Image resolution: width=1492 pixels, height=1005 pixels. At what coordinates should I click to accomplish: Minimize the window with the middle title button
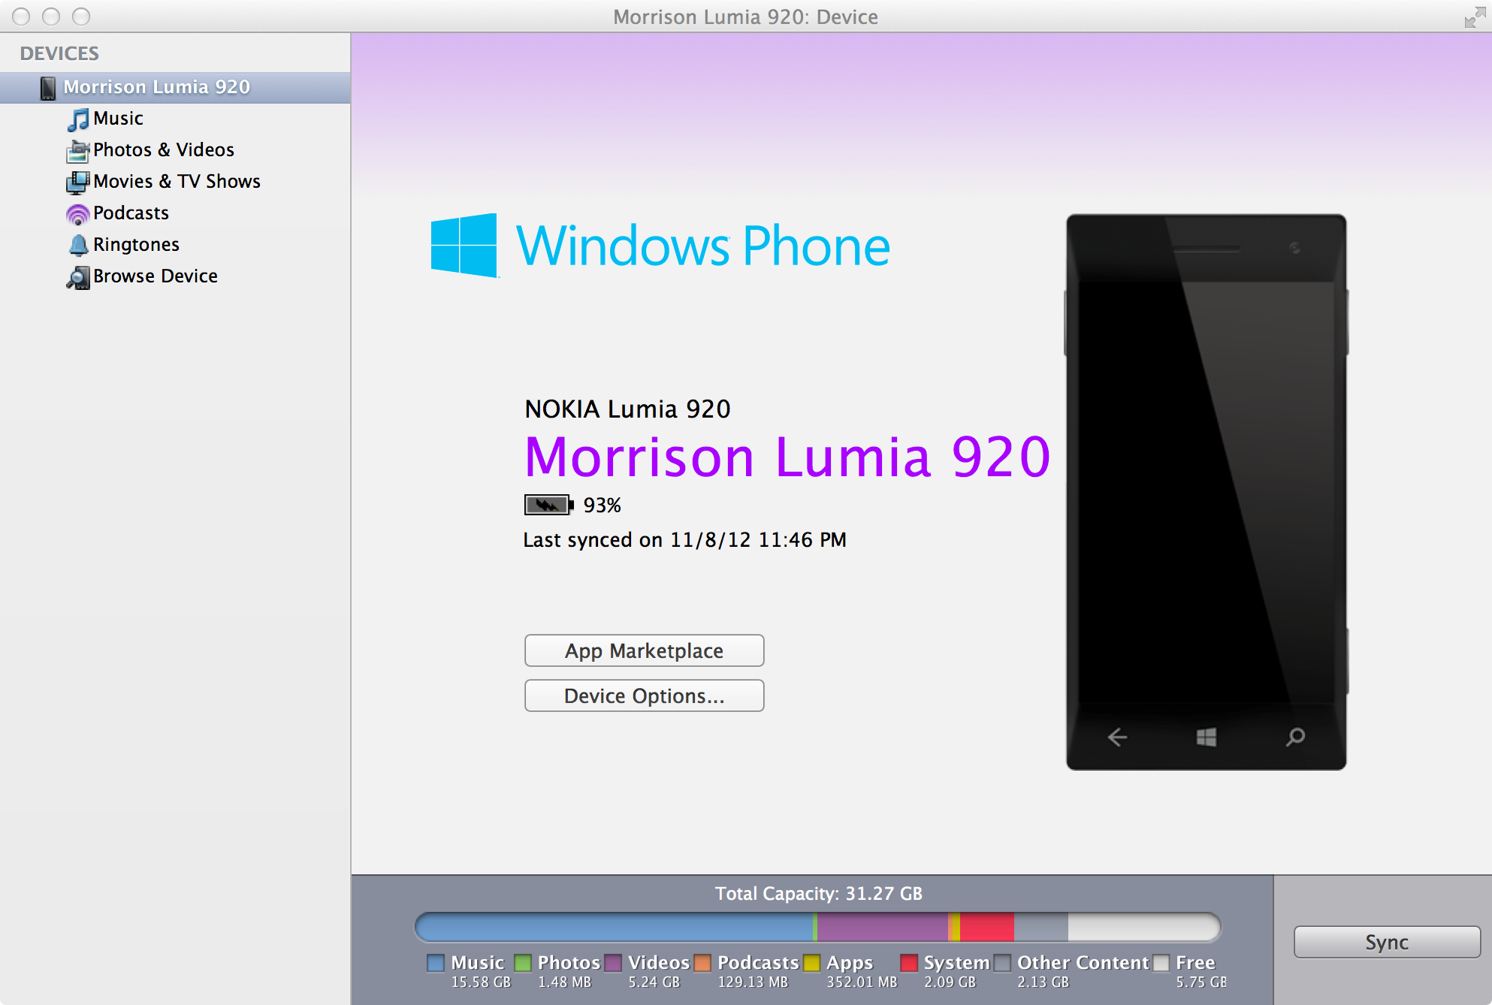[x=51, y=17]
